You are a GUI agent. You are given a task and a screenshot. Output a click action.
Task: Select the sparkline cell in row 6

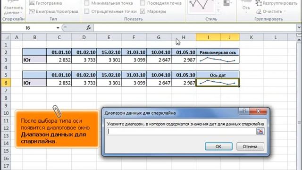218,83
